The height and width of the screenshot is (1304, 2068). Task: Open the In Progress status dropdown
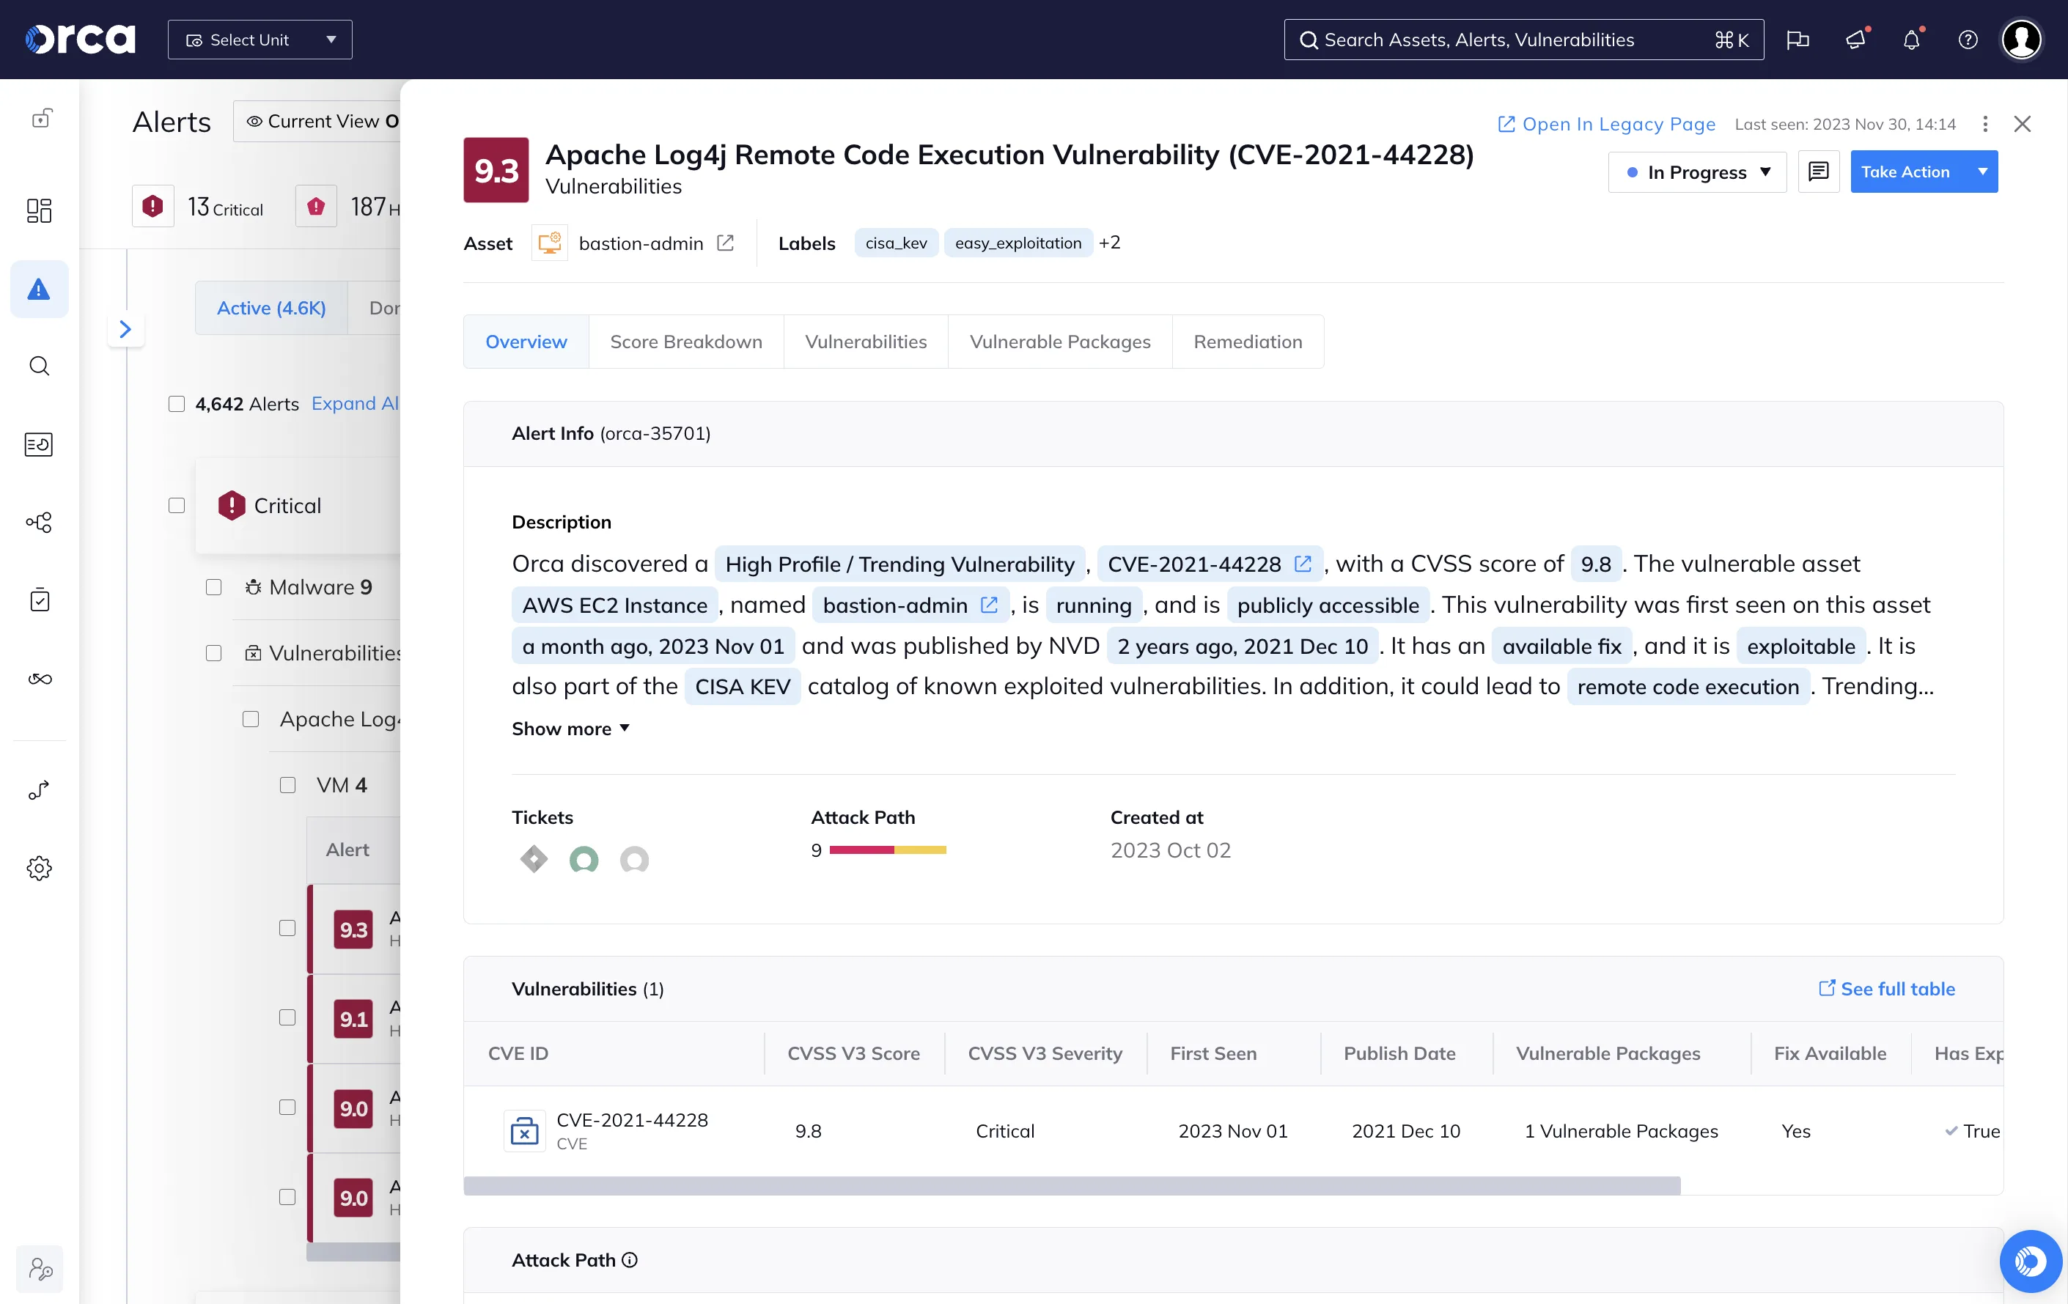pyautogui.click(x=1697, y=171)
